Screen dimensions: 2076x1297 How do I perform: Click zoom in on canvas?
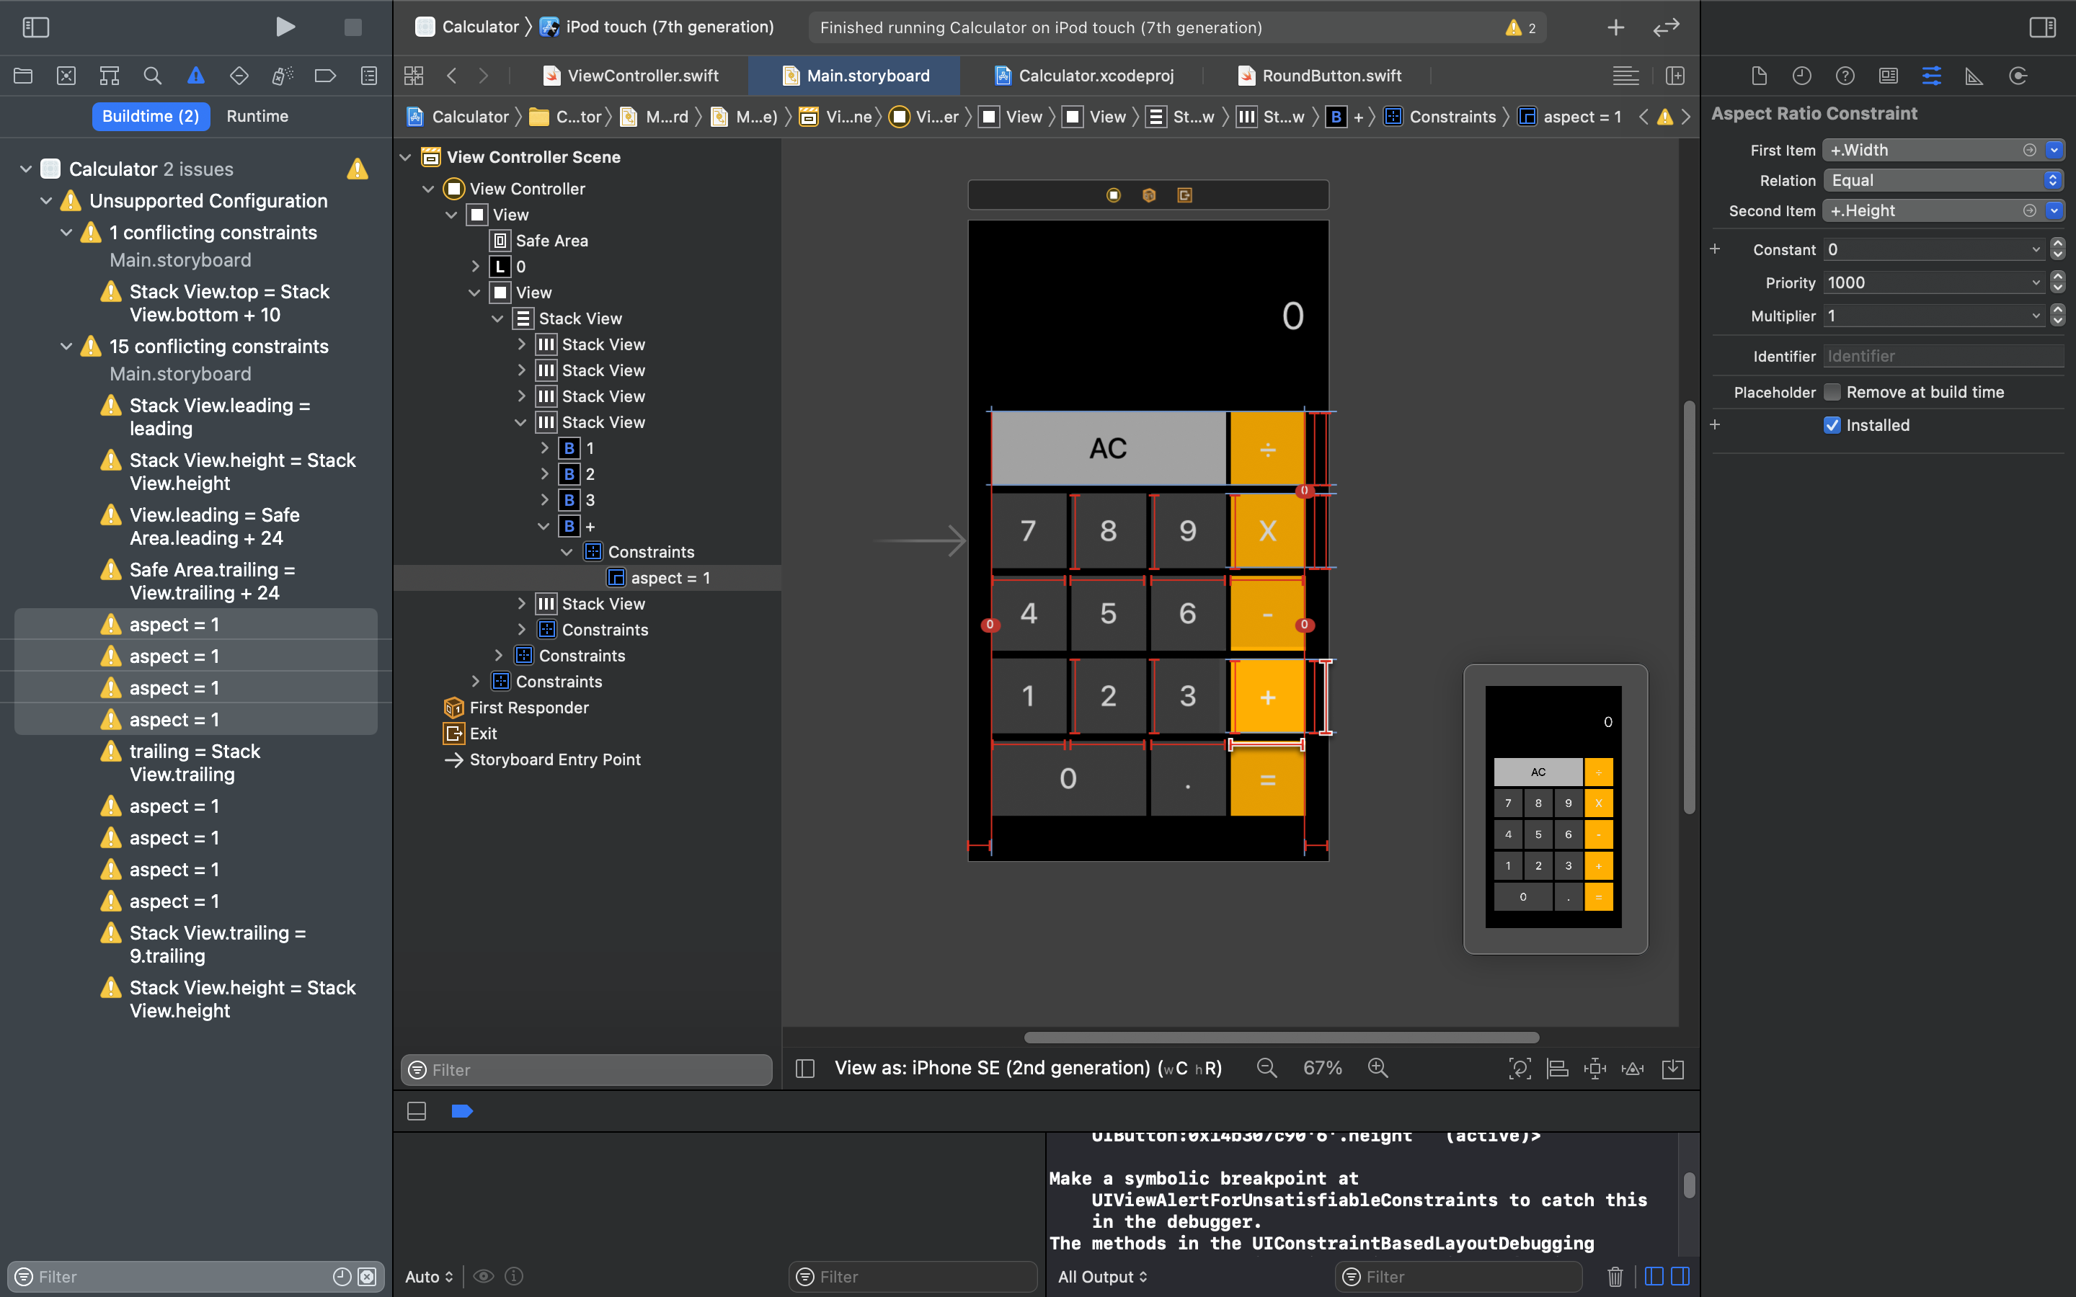[1378, 1068]
